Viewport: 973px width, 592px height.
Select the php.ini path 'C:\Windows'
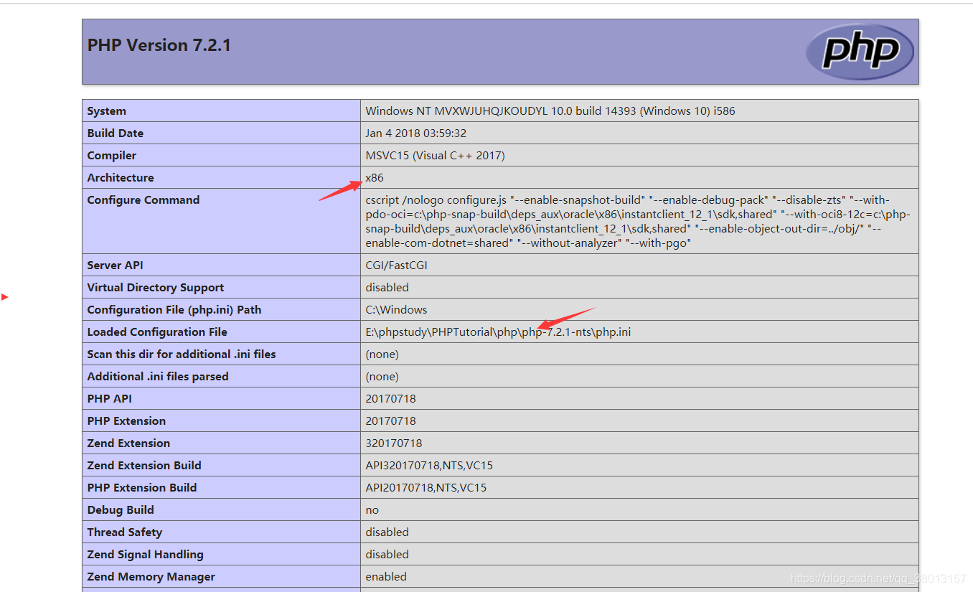390,309
